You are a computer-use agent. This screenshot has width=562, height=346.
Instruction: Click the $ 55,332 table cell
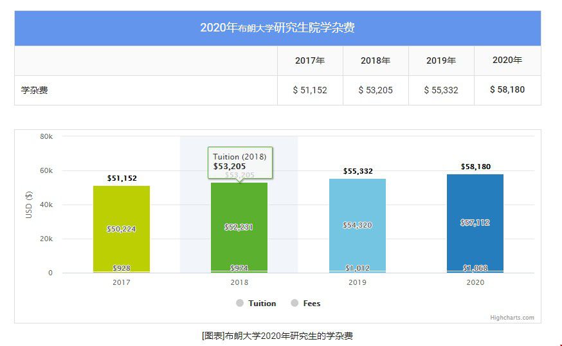pos(441,90)
